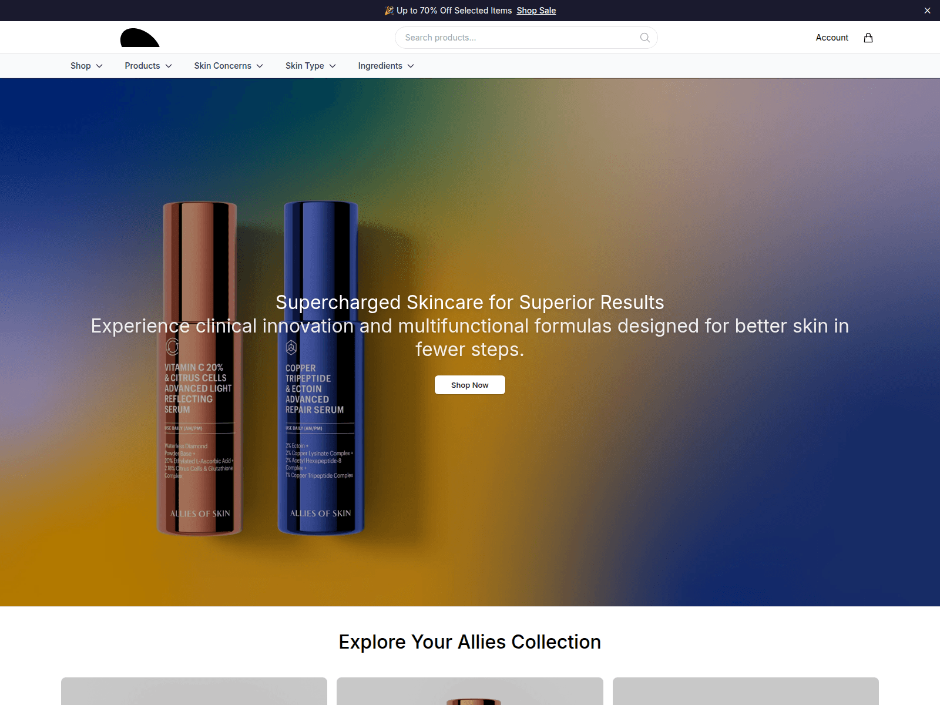Image resolution: width=940 pixels, height=705 pixels.
Task: Open the middle collection card
Action: pos(470,691)
